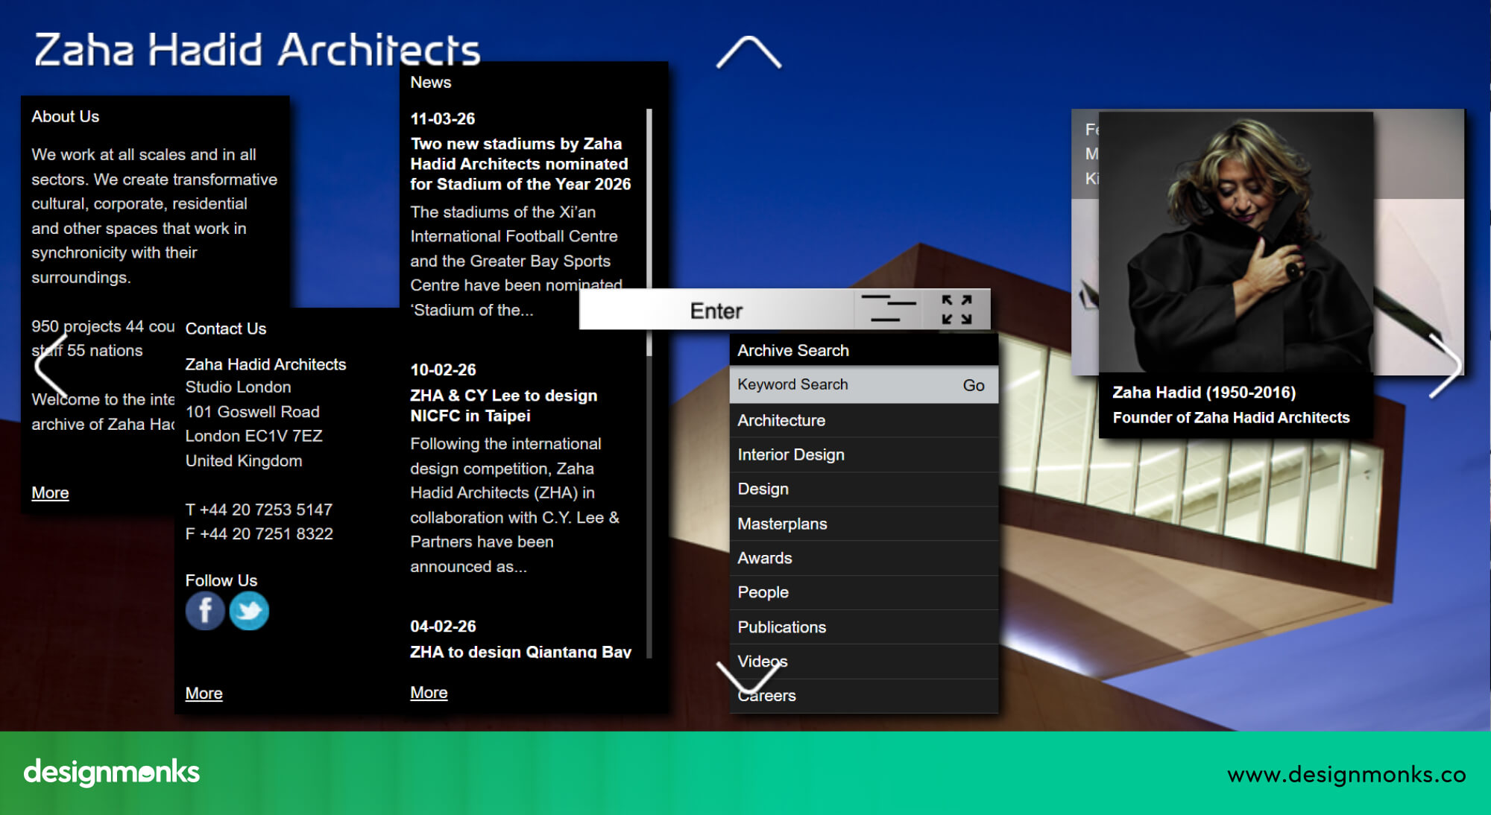This screenshot has width=1491, height=815.
Task: Click the upward chevron arrow at top
Action: [748, 52]
